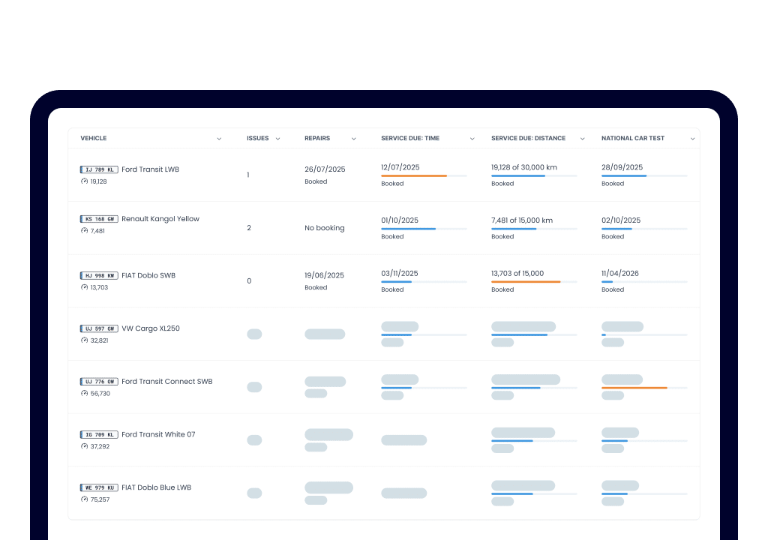Click Booked status under 19/06/2025

coord(316,288)
